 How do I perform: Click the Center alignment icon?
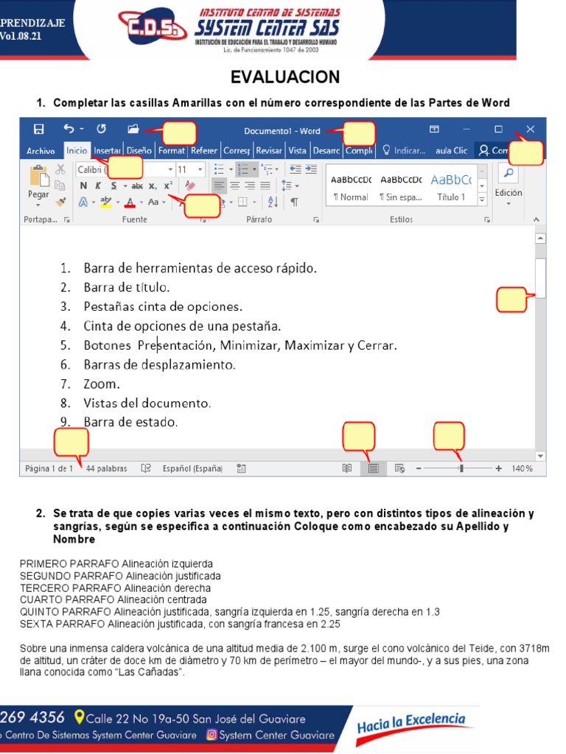pyautogui.click(x=234, y=185)
